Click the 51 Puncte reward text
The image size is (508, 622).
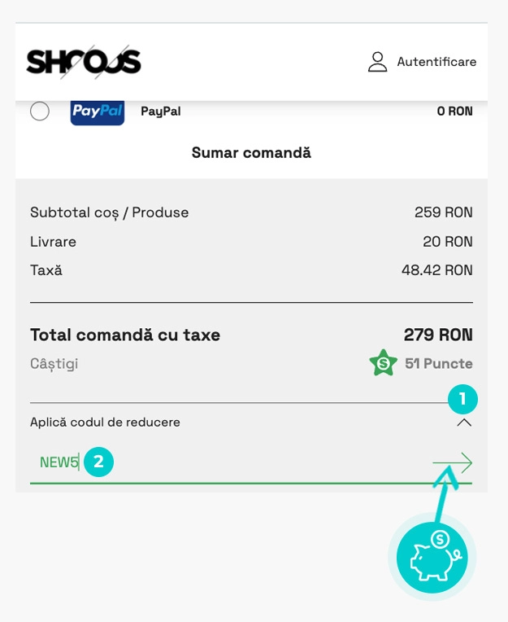coord(439,363)
